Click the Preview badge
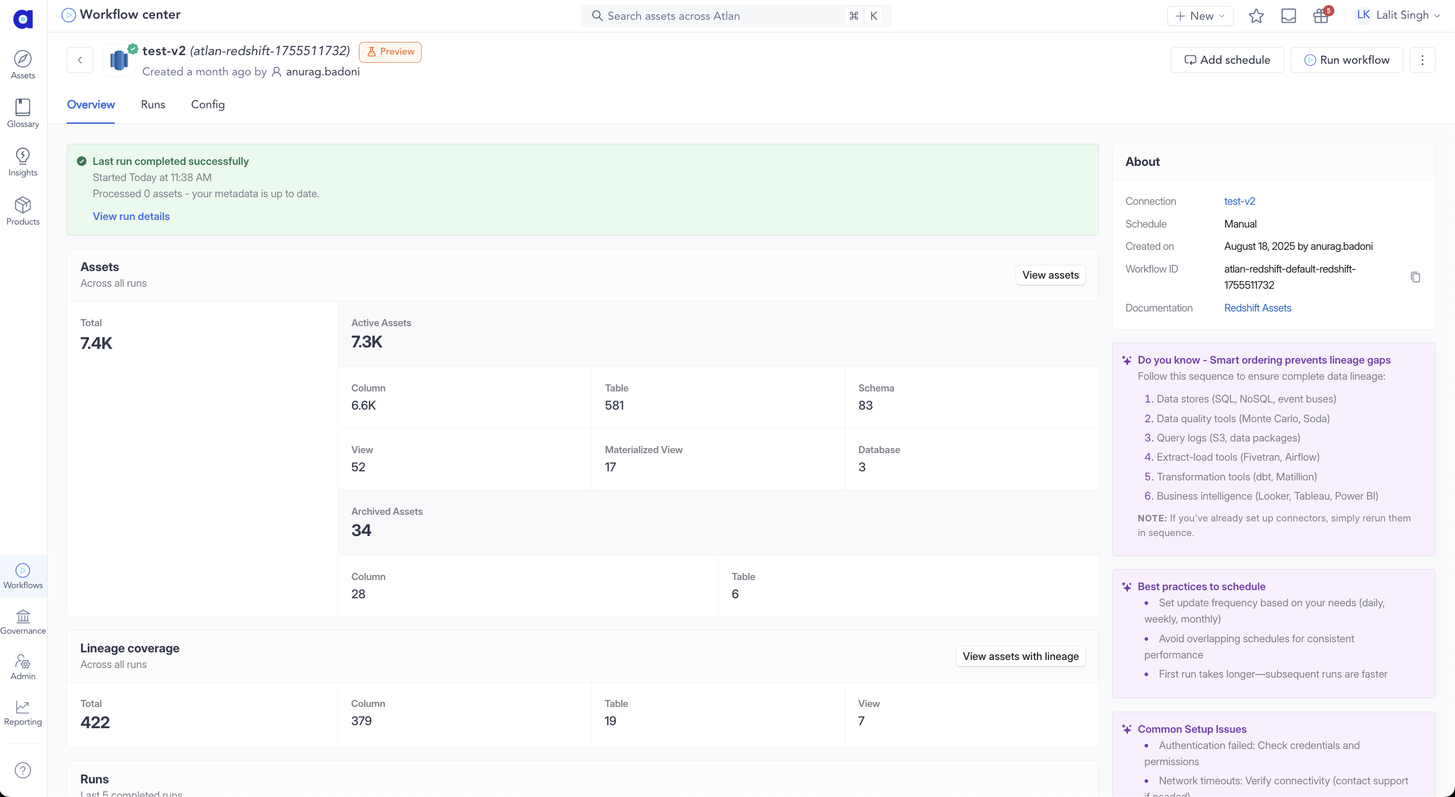 390,52
